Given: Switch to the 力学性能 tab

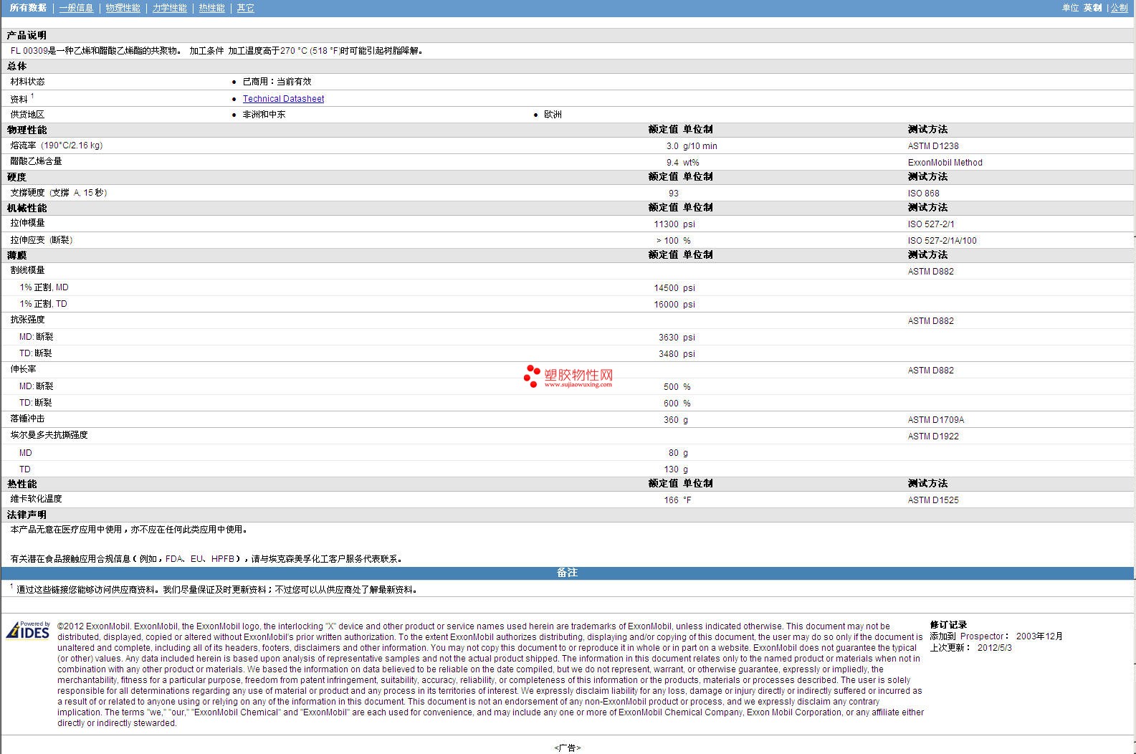Looking at the screenshot, I should point(169,8).
